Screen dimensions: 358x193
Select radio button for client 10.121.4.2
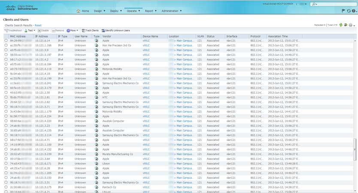(6, 59)
